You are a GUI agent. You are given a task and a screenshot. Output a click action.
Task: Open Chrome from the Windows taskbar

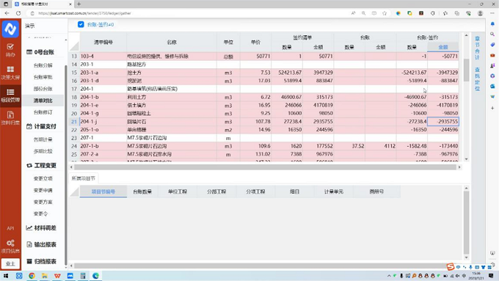[32, 276]
